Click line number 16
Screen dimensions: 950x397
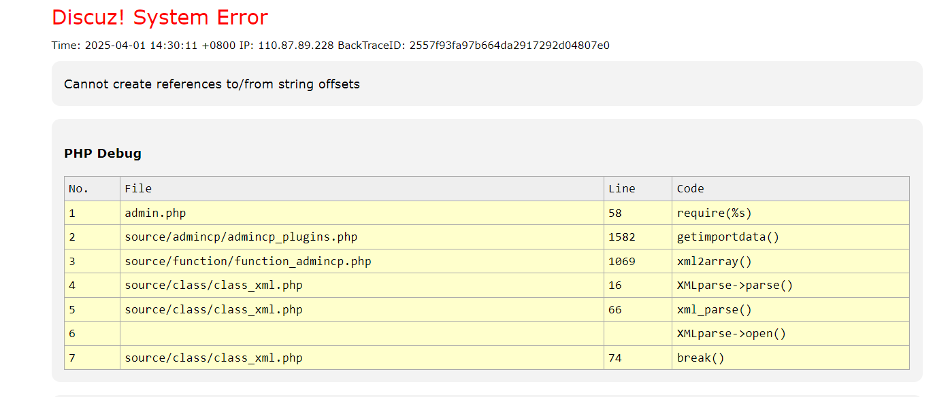(x=615, y=286)
